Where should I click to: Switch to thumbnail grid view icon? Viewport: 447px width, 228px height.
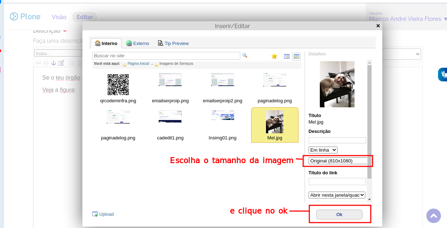(x=296, y=56)
